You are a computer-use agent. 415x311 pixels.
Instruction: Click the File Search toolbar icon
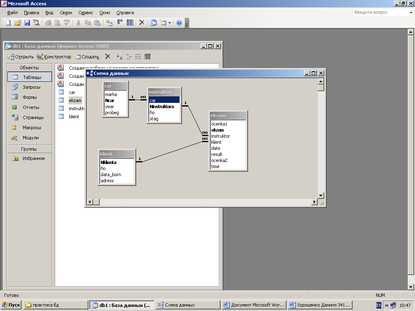[36, 23]
